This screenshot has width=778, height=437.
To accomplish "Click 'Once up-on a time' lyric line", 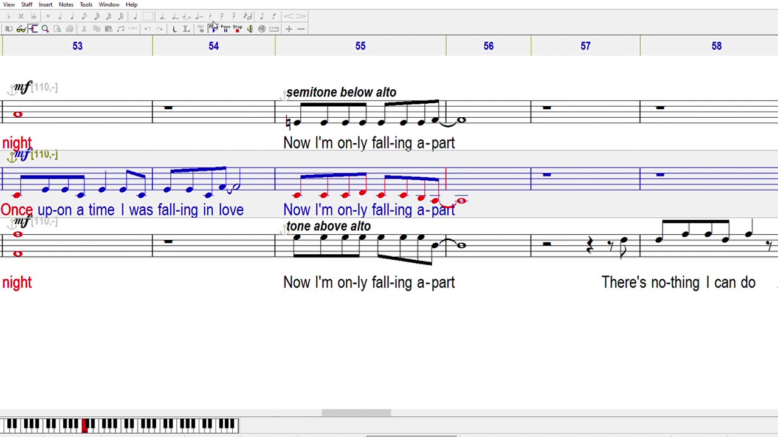I will click(58, 210).
